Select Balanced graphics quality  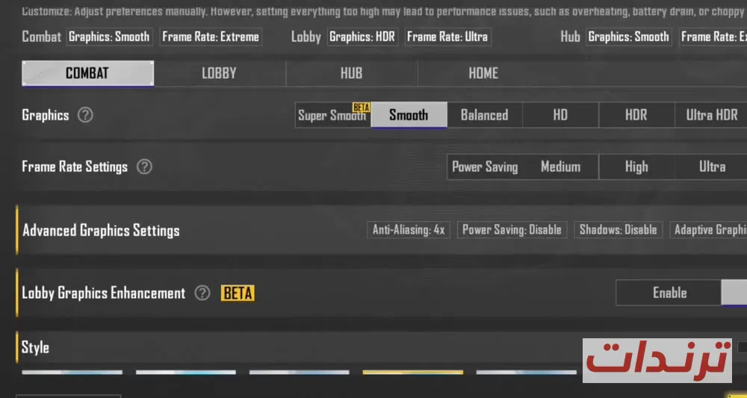pos(485,115)
